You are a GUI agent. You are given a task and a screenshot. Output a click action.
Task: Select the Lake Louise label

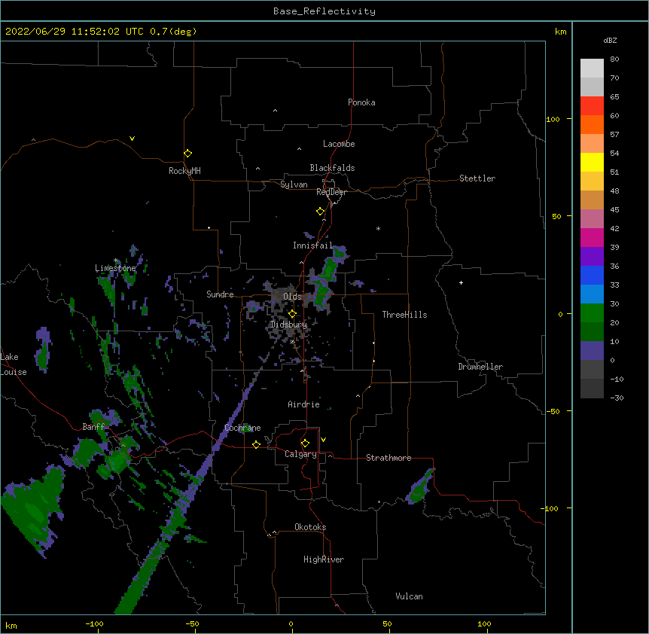[x=14, y=364]
